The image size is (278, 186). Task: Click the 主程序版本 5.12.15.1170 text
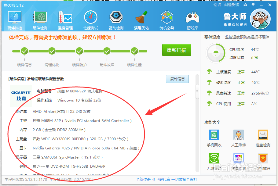click(x=26, y=180)
